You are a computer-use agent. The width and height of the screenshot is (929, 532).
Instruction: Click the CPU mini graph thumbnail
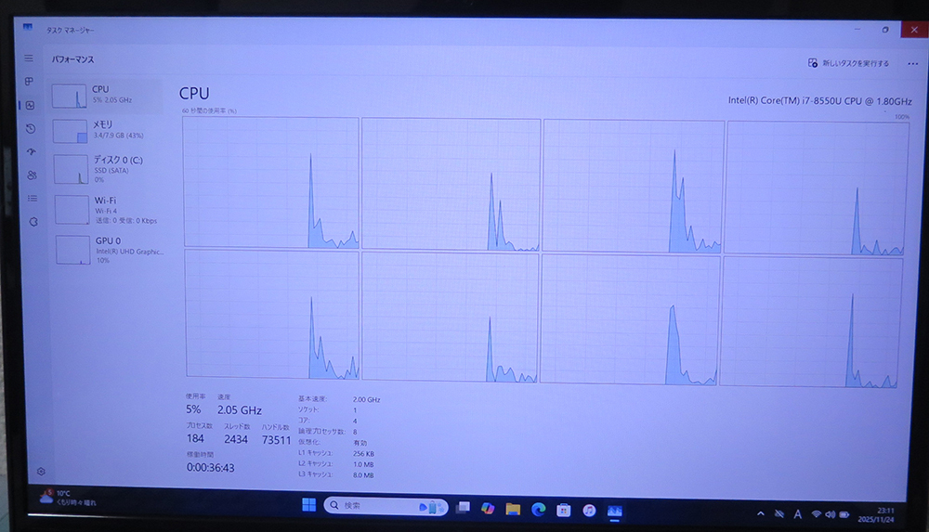(70, 96)
